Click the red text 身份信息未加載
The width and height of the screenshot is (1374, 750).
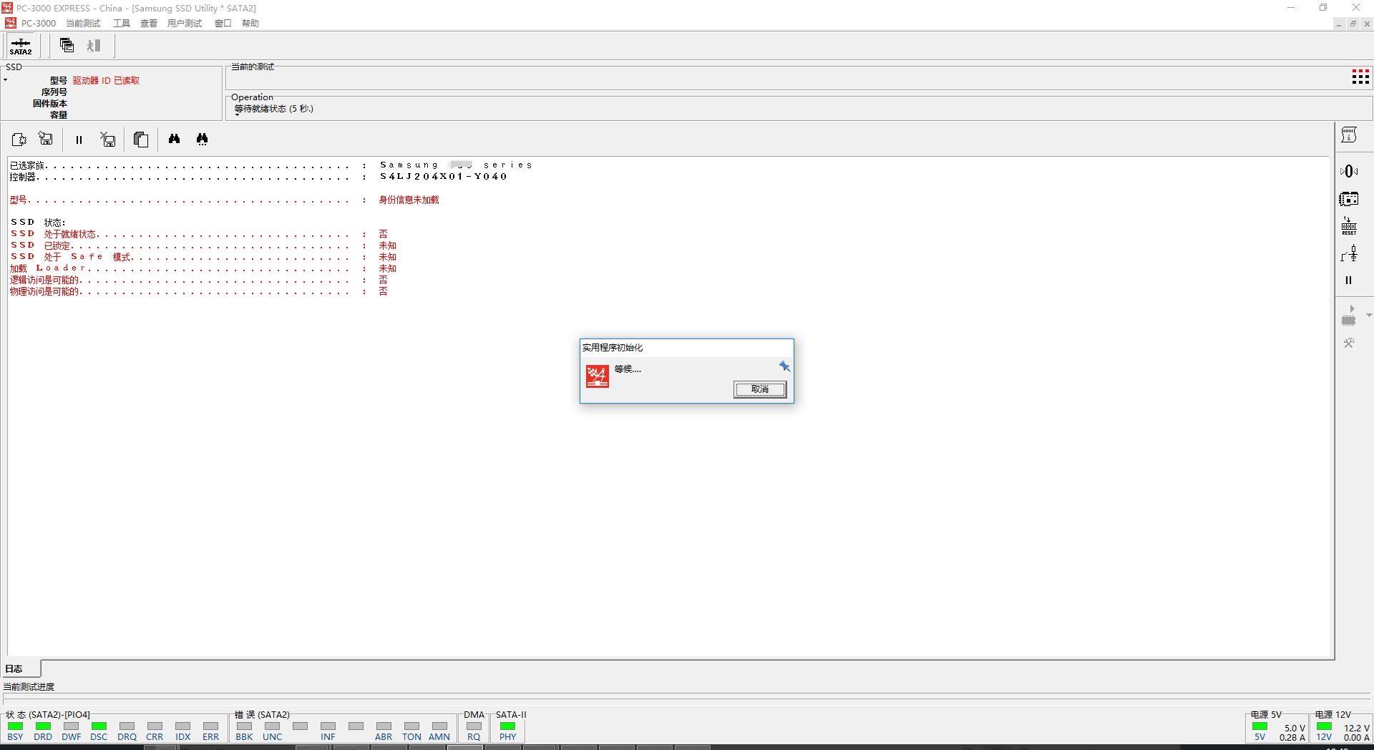click(409, 200)
